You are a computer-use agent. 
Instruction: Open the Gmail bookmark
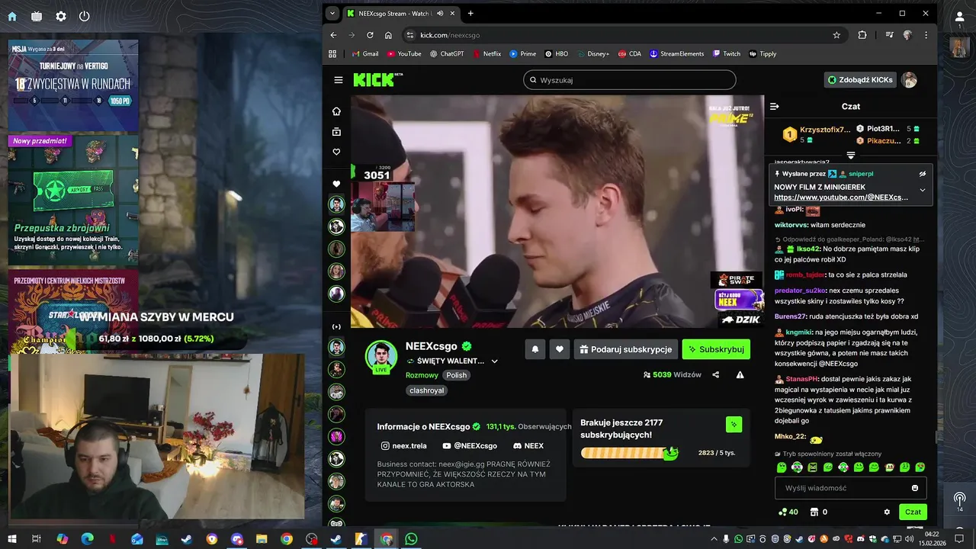point(365,54)
